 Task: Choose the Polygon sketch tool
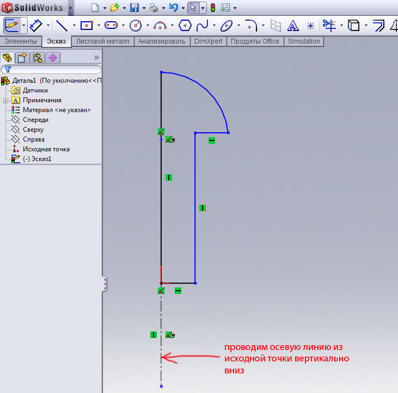point(185,25)
